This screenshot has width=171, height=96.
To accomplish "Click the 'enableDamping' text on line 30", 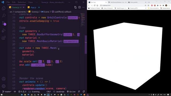I will click(39, 21).
